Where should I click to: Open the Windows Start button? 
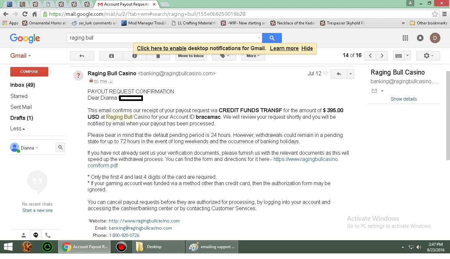(x=8, y=247)
